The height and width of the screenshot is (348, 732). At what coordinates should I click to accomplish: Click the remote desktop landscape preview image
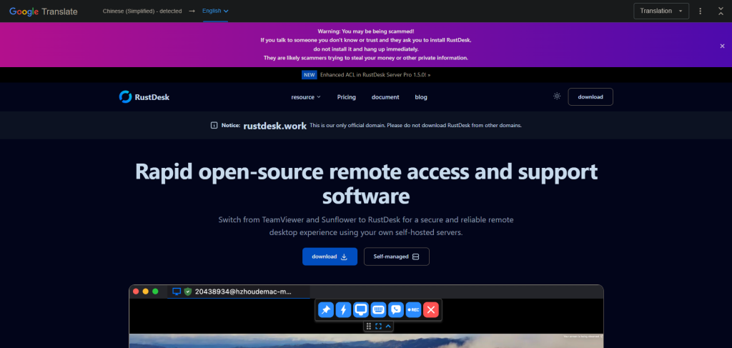[366, 341]
